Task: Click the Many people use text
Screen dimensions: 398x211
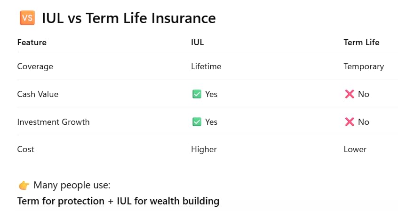Action: click(72, 185)
